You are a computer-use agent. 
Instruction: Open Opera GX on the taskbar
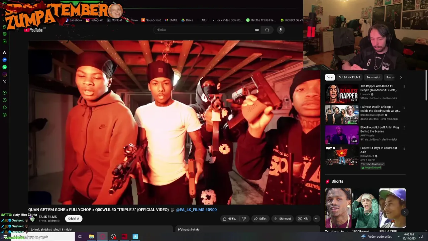coord(103,237)
